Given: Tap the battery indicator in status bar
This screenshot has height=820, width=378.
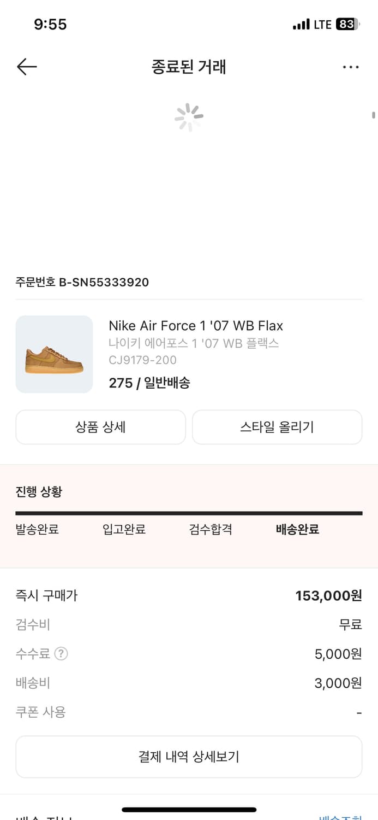Looking at the screenshot, I should 347,24.
